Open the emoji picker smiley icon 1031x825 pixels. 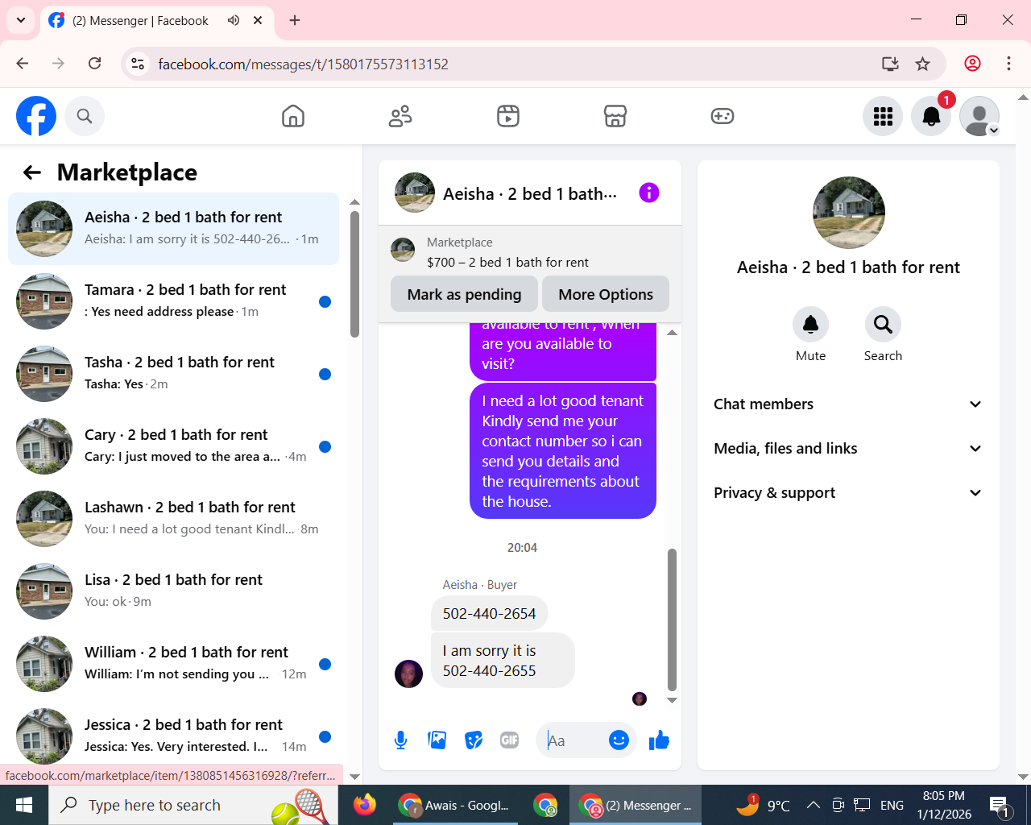[619, 740]
